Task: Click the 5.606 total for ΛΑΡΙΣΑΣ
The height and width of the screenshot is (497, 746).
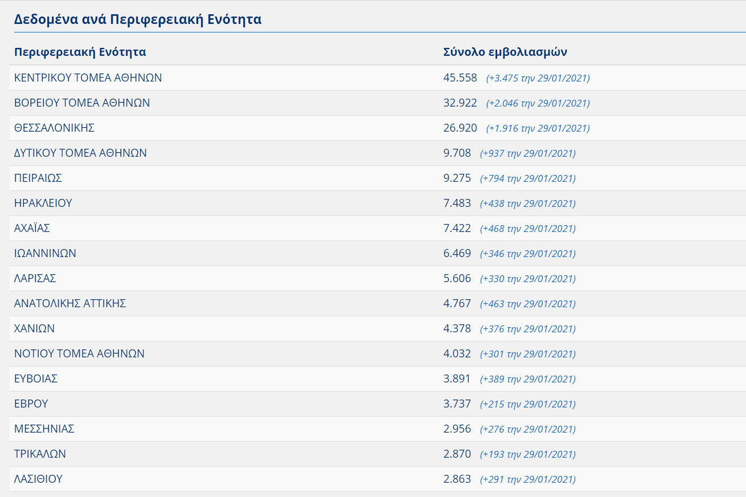Action: [457, 279]
